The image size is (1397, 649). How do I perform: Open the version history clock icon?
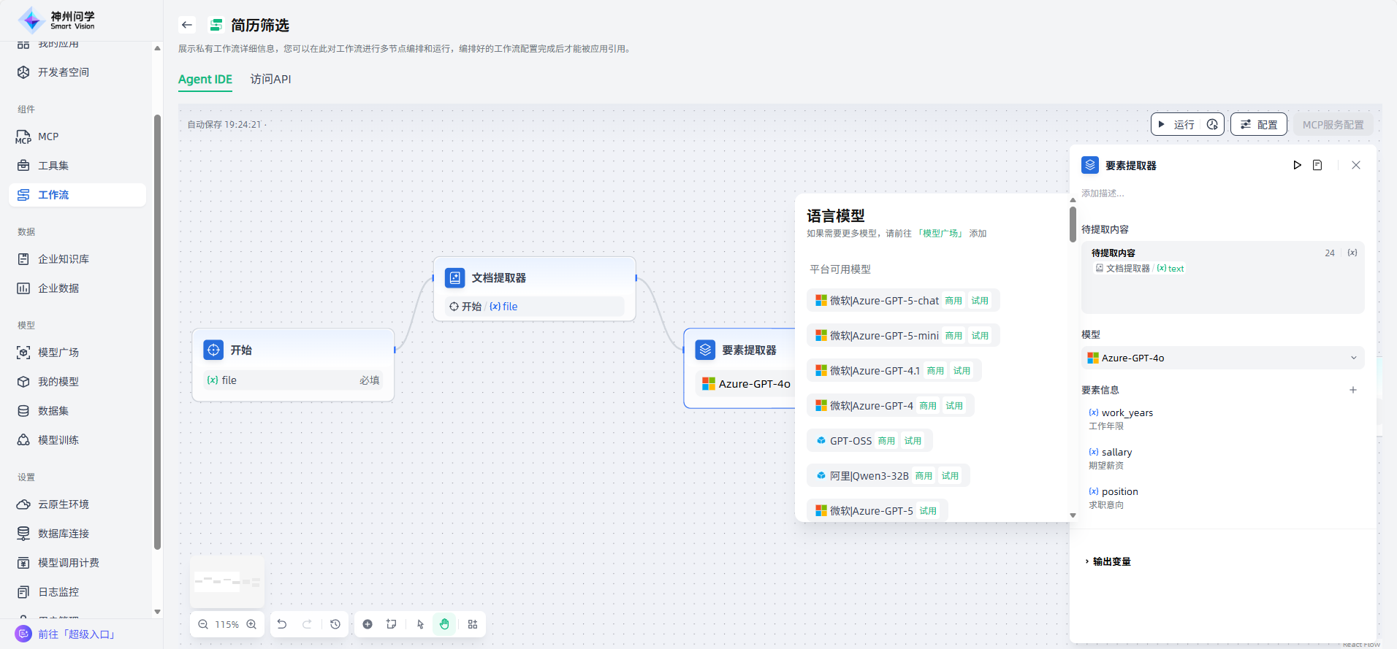coord(335,624)
